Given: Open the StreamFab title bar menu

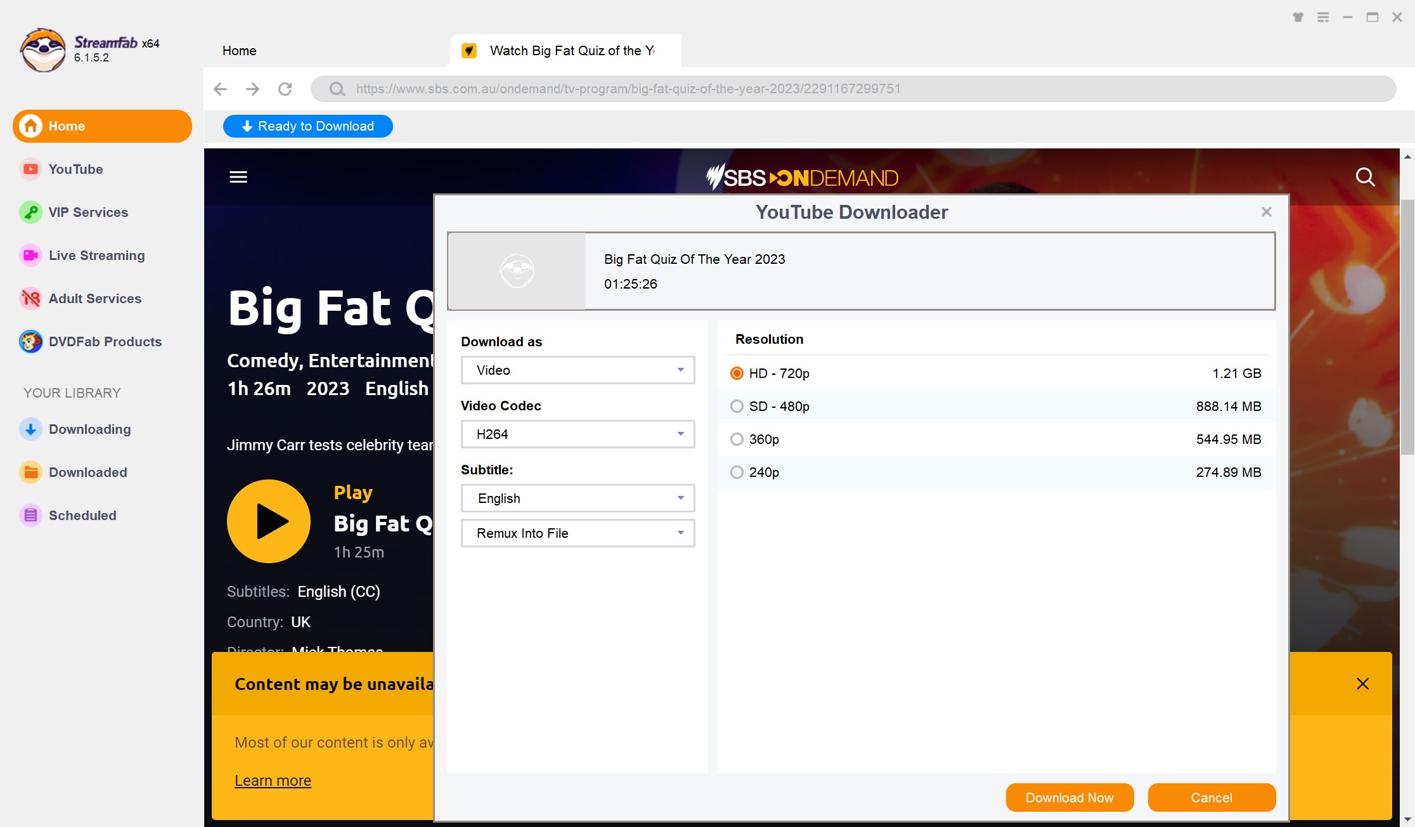Looking at the screenshot, I should 1322,17.
